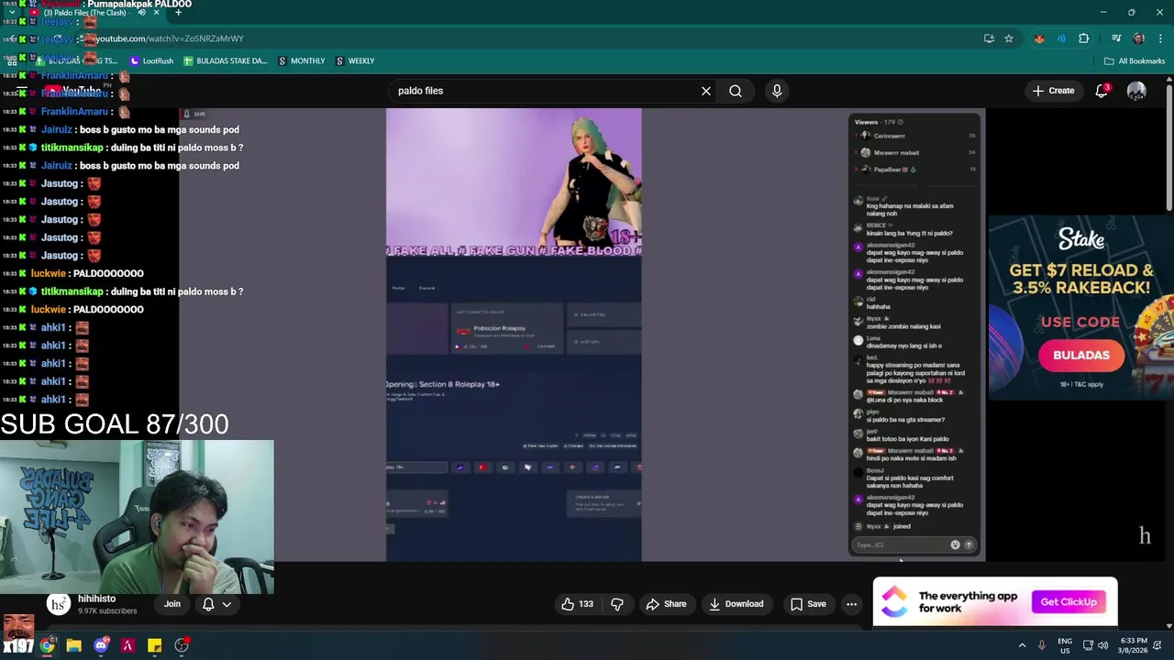Click BULADAS code on the Stake ad
The image size is (1174, 660).
point(1081,356)
